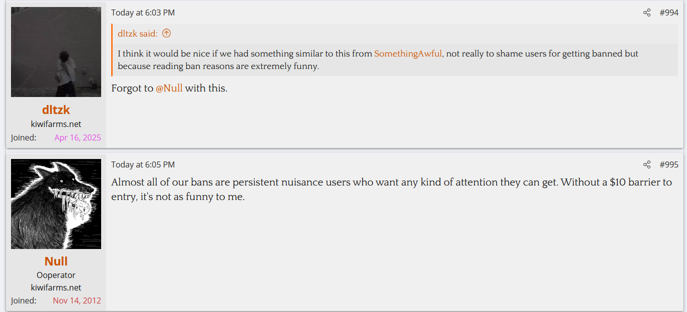Open Null's username profile link
The height and width of the screenshot is (312, 687).
(x=56, y=261)
